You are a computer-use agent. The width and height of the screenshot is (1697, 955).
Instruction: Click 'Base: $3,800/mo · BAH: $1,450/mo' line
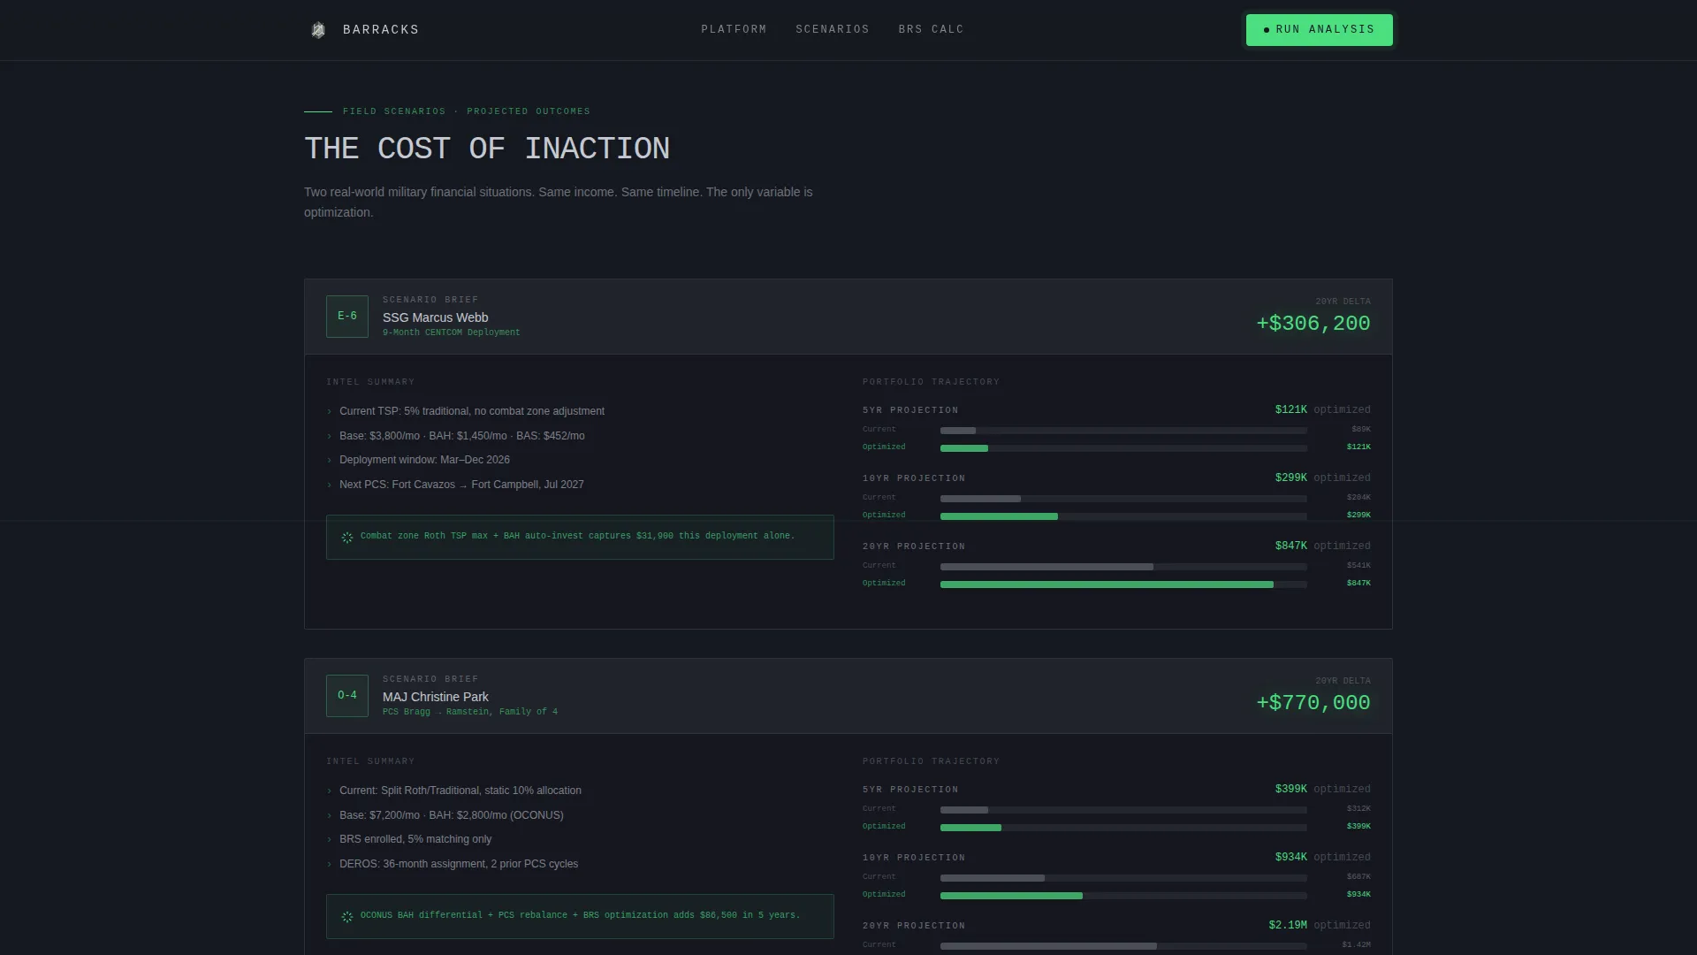point(461,436)
